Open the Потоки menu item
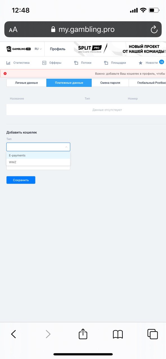 (x=86, y=63)
